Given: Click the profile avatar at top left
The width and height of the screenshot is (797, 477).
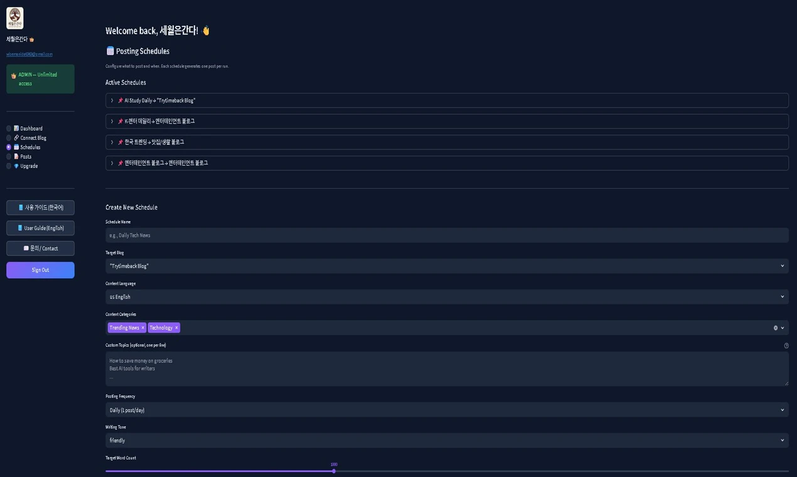Looking at the screenshot, I should point(14,18).
